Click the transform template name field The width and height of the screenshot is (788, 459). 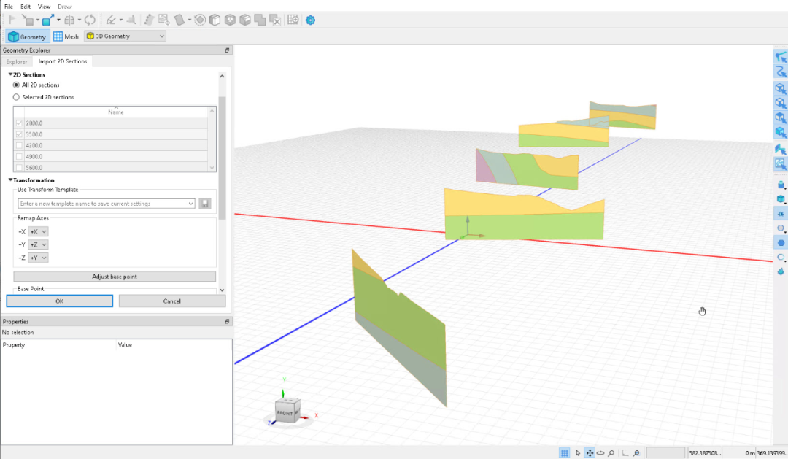(x=102, y=204)
